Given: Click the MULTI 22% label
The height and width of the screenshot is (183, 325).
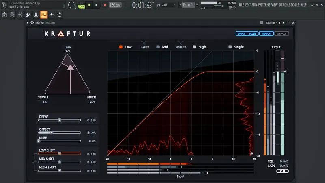Looking at the screenshot, I should click(92, 99).
